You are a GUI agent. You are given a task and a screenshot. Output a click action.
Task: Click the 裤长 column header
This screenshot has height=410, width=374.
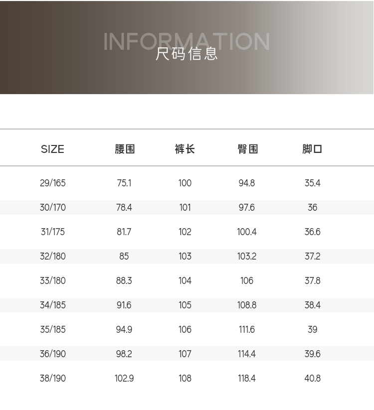(185, 149)
